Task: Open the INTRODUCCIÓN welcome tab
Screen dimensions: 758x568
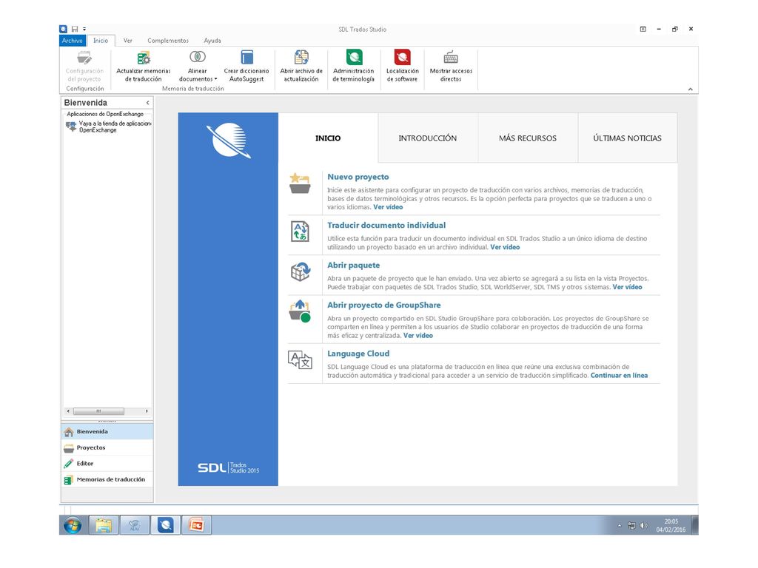Action: point(428,138)
